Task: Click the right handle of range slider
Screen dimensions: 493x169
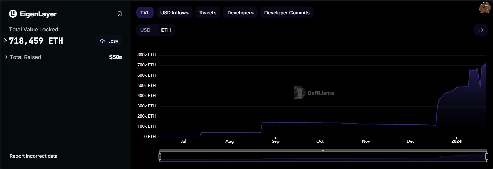Action: [x=486, y=156]
